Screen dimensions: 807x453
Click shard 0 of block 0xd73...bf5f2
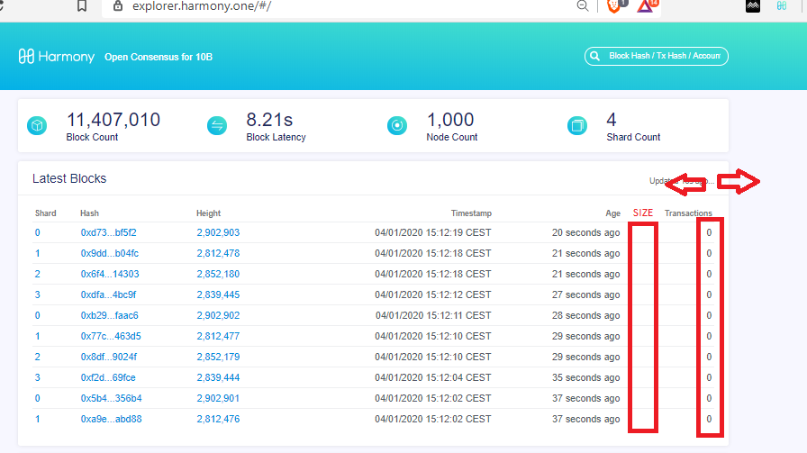(x=38, y=232)
